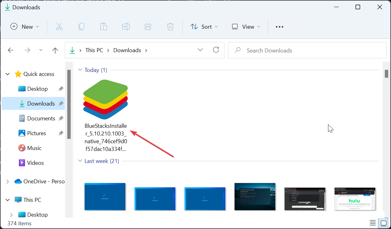Click the forward navigation arrow

(x=27, y=50)
